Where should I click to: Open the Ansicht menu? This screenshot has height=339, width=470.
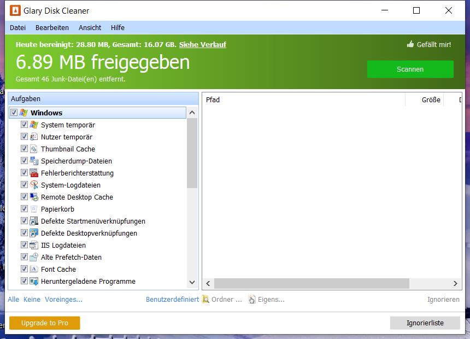(x=90, y=27)
